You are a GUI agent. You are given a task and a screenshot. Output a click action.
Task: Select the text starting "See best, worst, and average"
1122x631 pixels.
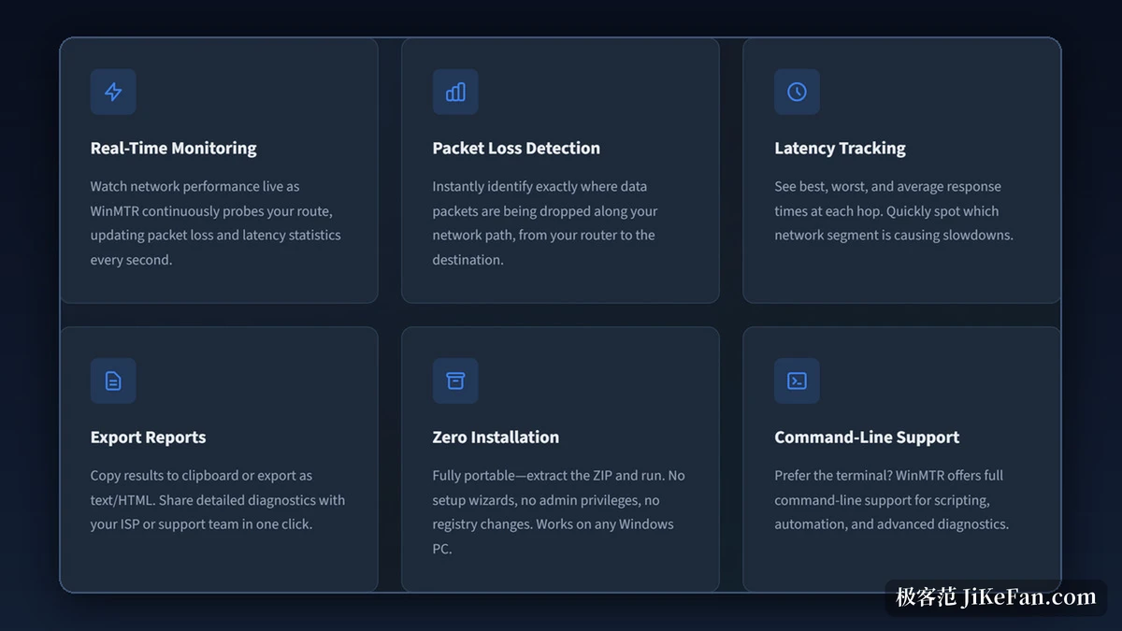[x=894, y=210]
